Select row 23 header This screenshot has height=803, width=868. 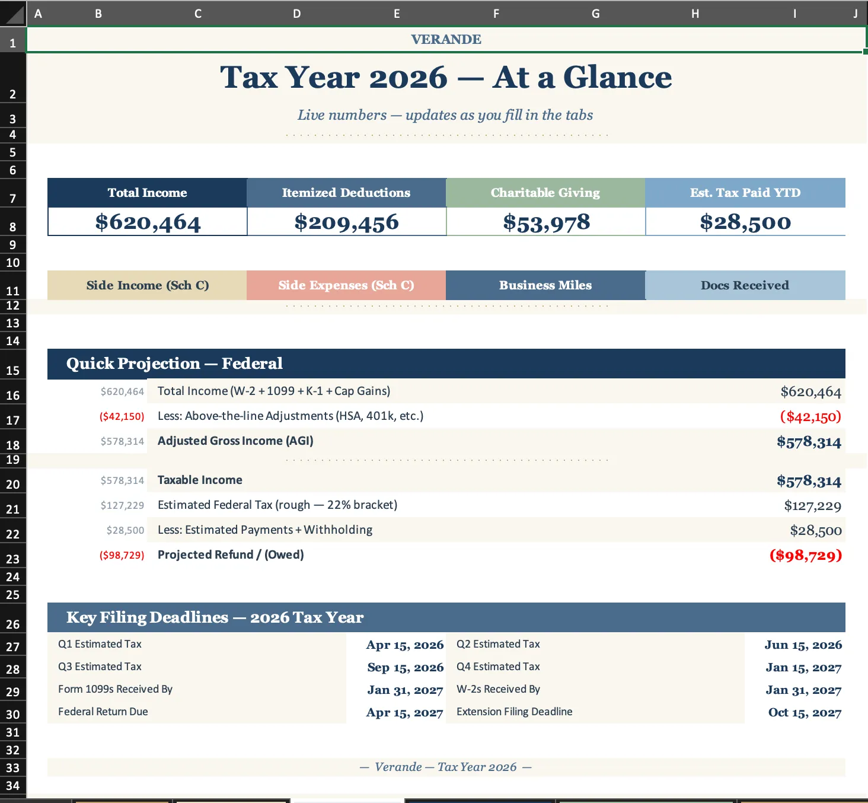13,555
